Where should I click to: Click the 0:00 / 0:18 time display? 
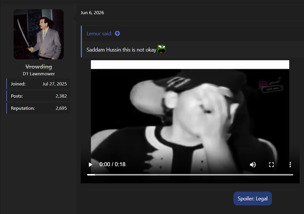click(112, 164)
